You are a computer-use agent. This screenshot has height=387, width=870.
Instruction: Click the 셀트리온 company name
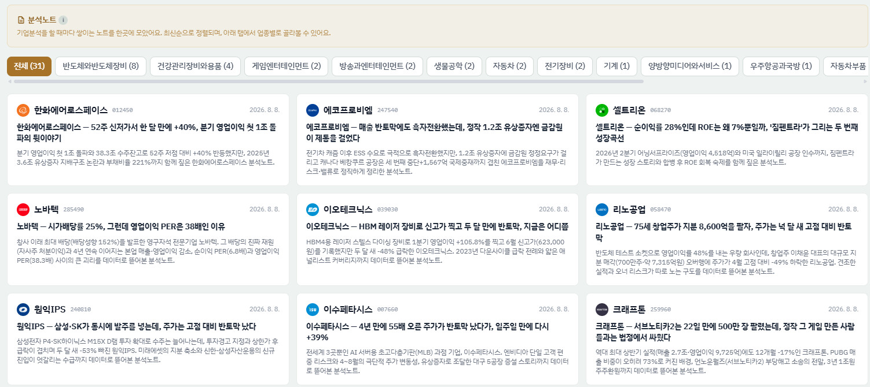(629, 110)
